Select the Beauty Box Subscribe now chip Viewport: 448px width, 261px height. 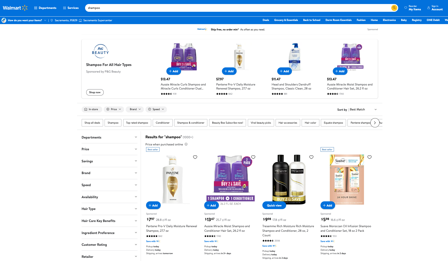227,123
